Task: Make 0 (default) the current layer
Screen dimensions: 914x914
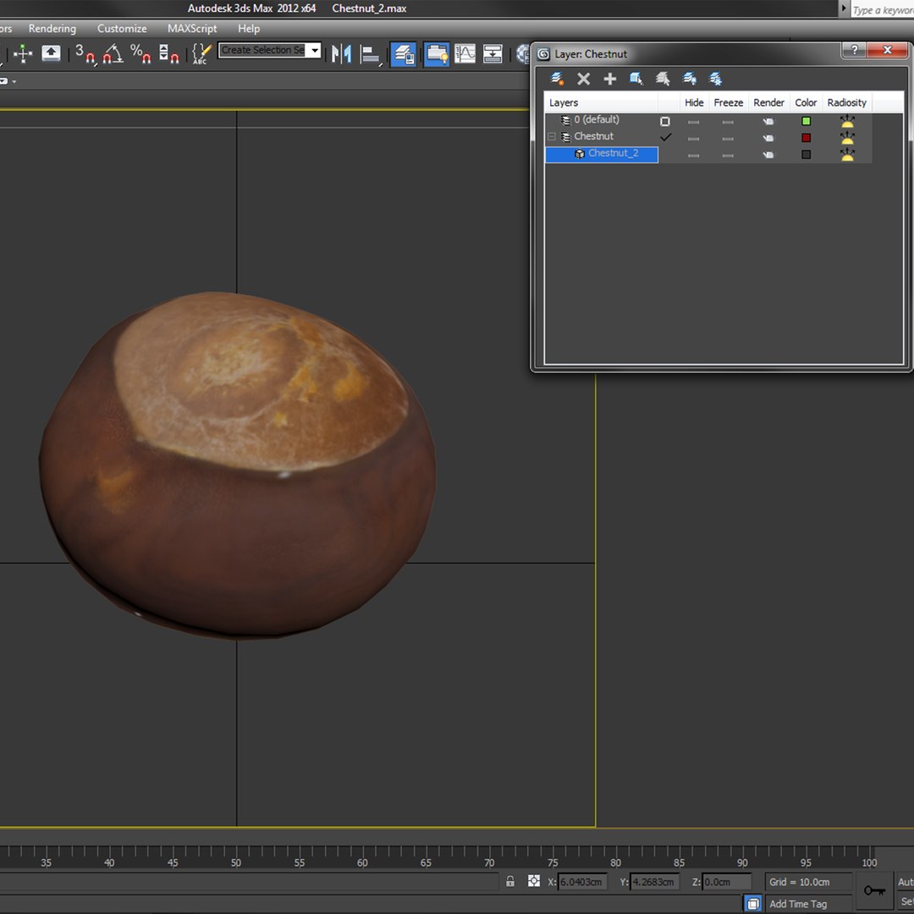Action: pyautogui.click(x=664, y=121)
